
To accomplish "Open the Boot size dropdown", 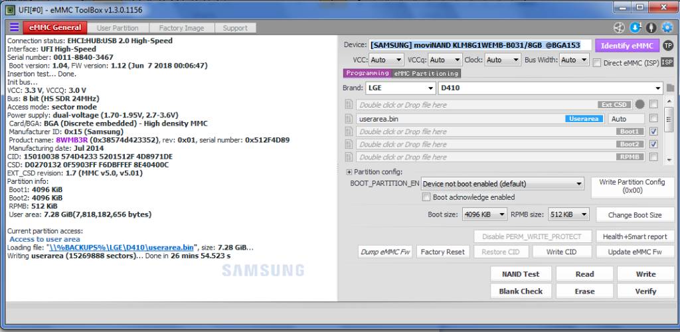I will [484, 214].
